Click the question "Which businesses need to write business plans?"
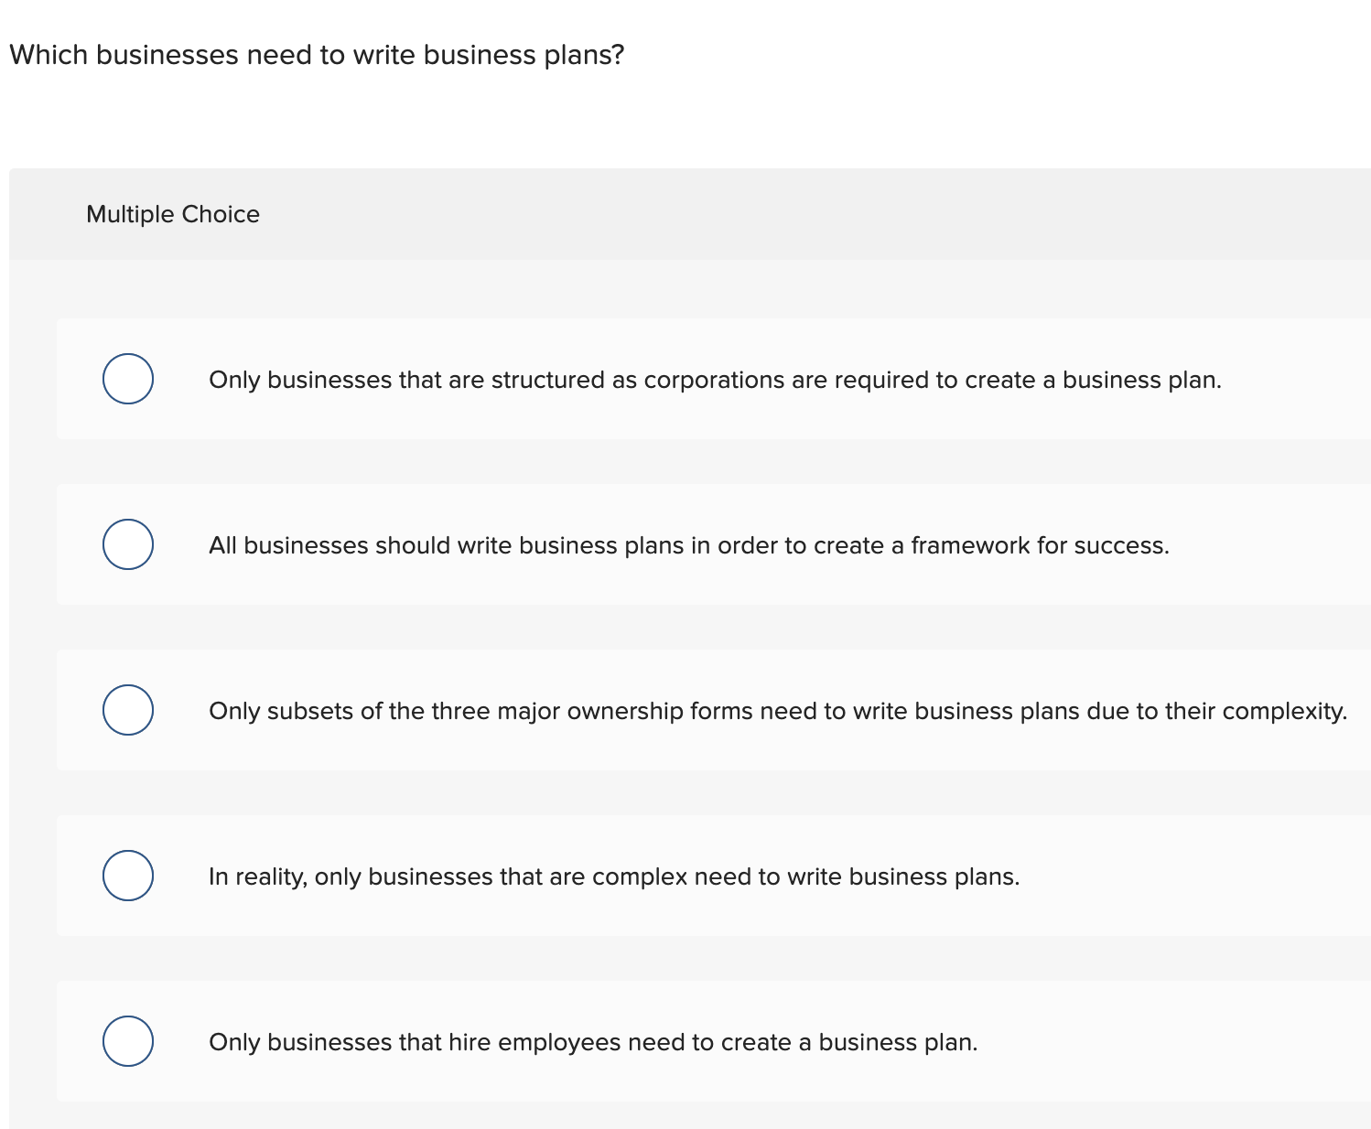 click(317, 55)
